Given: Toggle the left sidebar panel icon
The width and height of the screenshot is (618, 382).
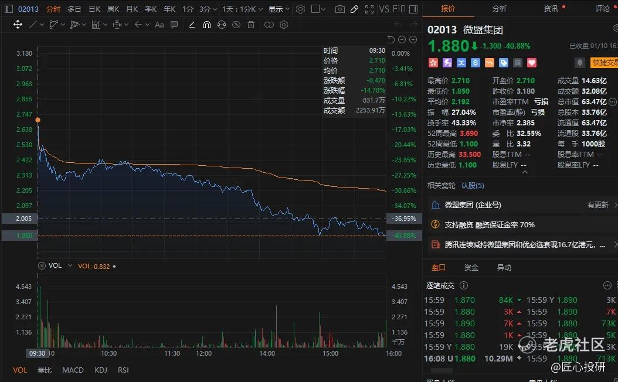Looking at the screenshot, I should coord(9,9).
